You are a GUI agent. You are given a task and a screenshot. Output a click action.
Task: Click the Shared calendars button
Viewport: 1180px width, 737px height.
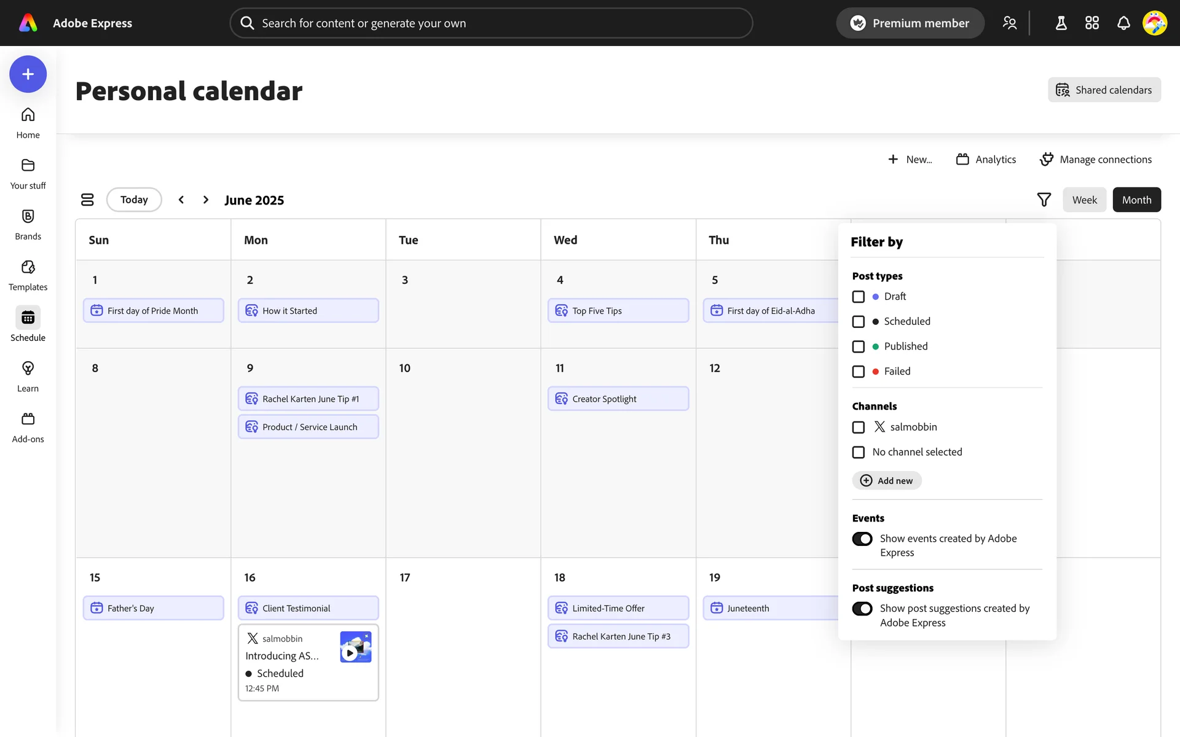pos(1104,90)
